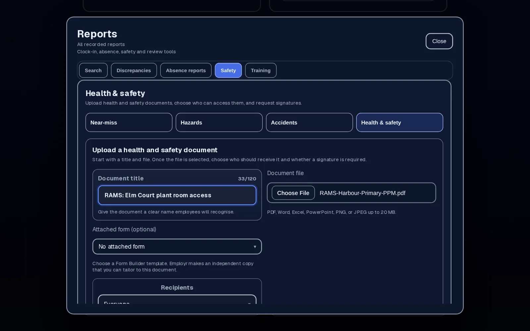Viewport: 530px width, 331px height.
Task: Click the Recipients heading
Action: click(177, 288)
